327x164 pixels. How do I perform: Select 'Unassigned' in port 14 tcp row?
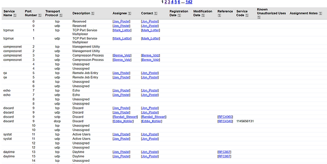pos(81,161)
